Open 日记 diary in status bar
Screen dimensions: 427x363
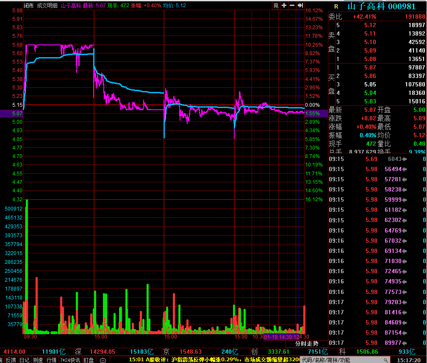[24, 360]
